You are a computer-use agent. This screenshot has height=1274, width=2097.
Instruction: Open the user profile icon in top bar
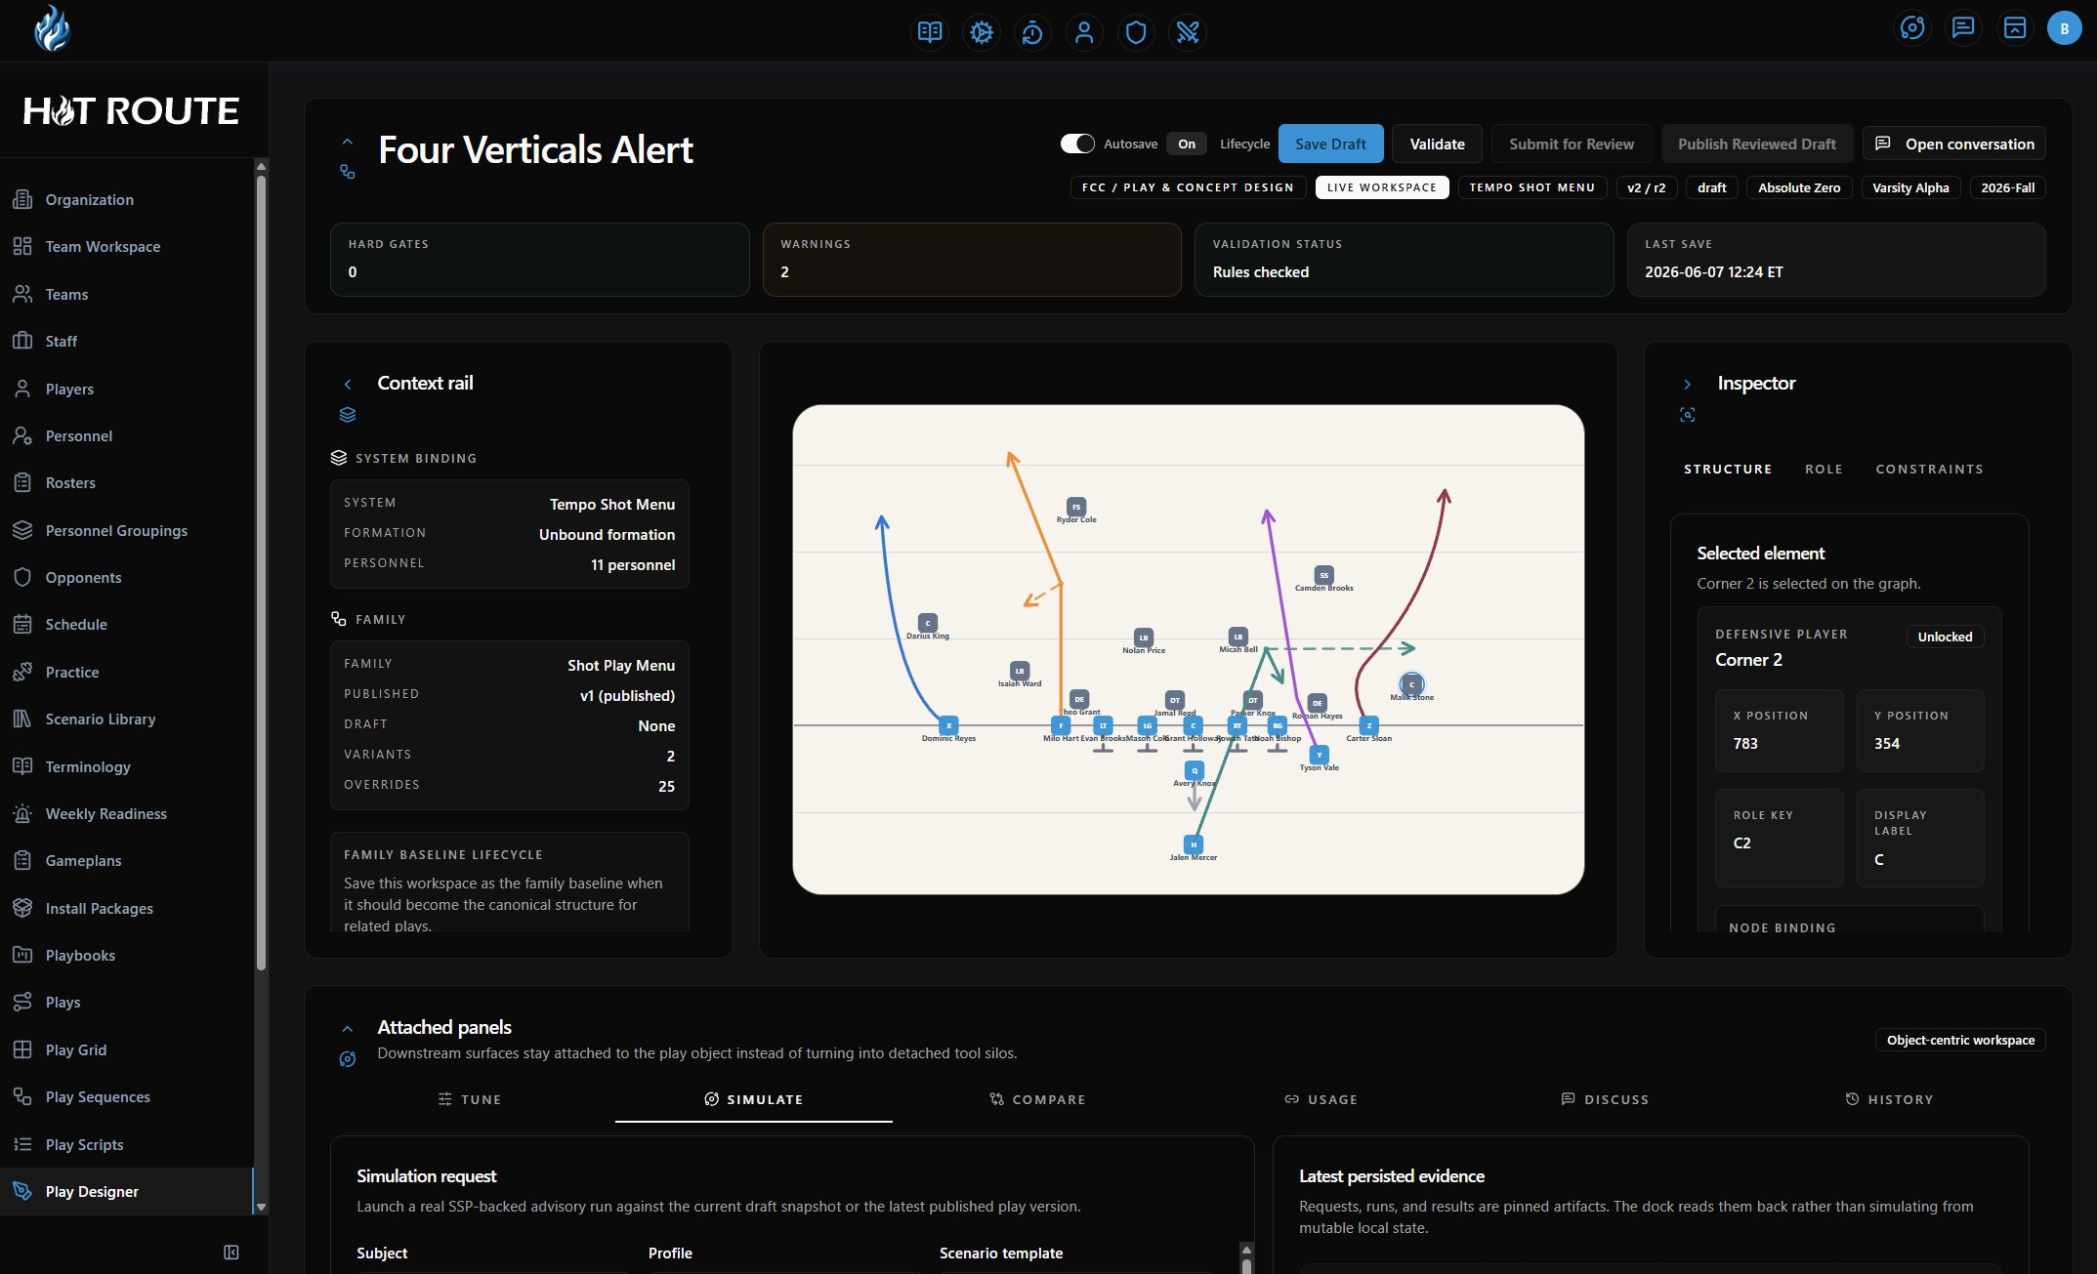[x=1084, y=32]
